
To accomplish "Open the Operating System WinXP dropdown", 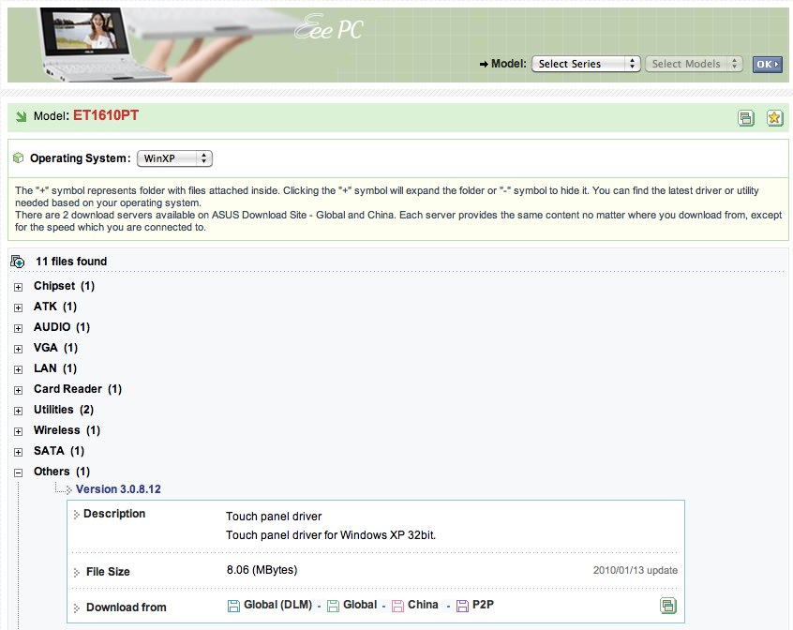I will [x=174, y=158].
